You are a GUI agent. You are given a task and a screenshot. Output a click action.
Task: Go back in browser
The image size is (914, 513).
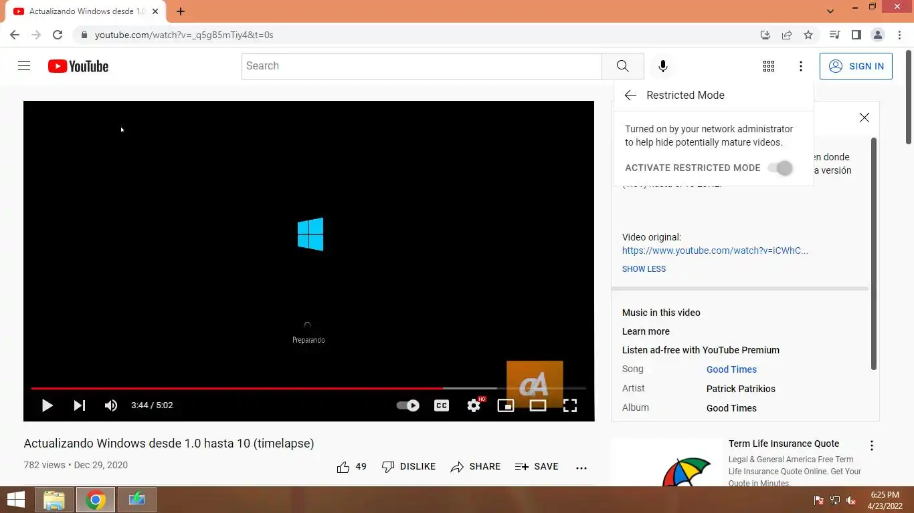click(x=15, y=35)
